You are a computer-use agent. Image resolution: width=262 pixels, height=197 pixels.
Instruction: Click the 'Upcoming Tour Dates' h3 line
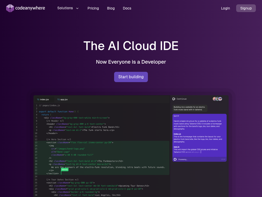[x=99, y=186]
